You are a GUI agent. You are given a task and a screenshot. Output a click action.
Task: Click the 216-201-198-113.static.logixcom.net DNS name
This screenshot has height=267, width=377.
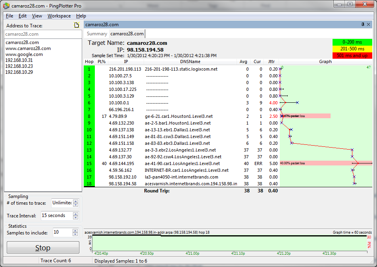(181, 69)
